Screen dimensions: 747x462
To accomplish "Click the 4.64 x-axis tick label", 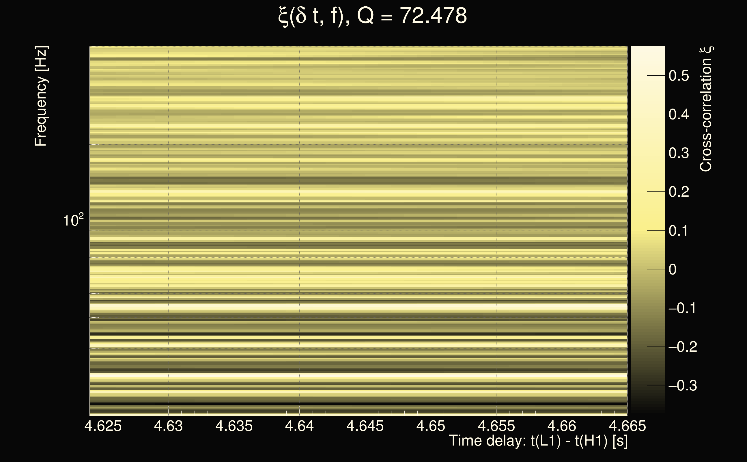I will [299, 426].
